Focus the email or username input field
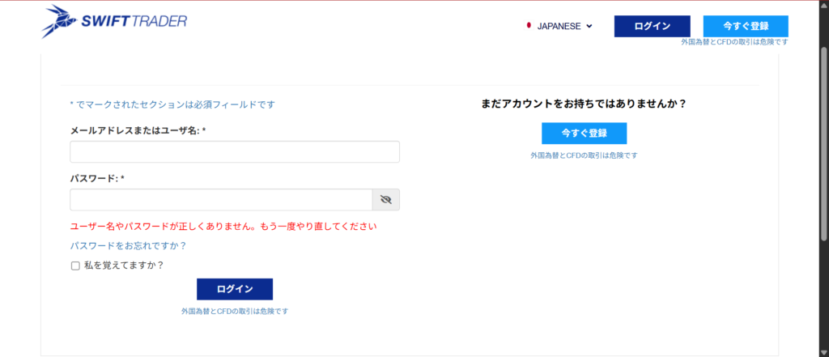Image resolution: width=829 pixels, height=357 pixels. (234, 152)
